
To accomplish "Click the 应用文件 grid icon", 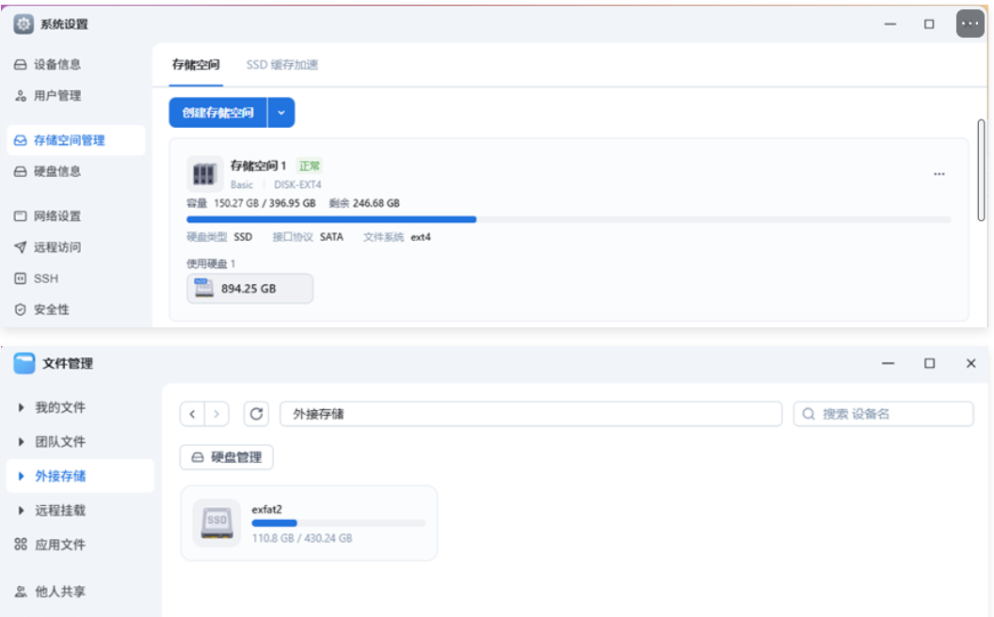I will click(x=21, y=545).
